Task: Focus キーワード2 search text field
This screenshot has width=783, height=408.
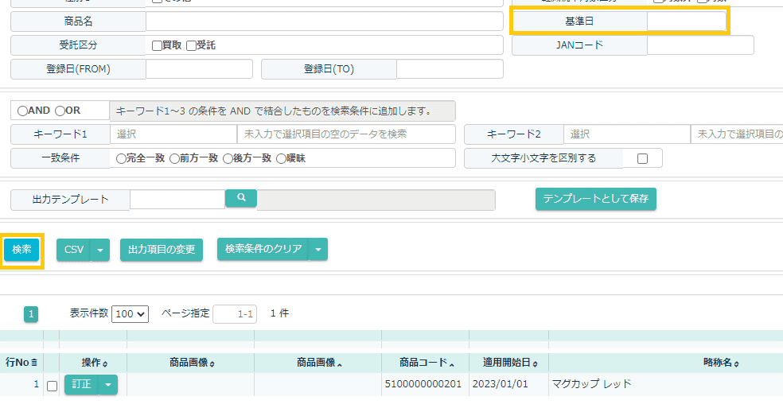Action: point(737,134)
